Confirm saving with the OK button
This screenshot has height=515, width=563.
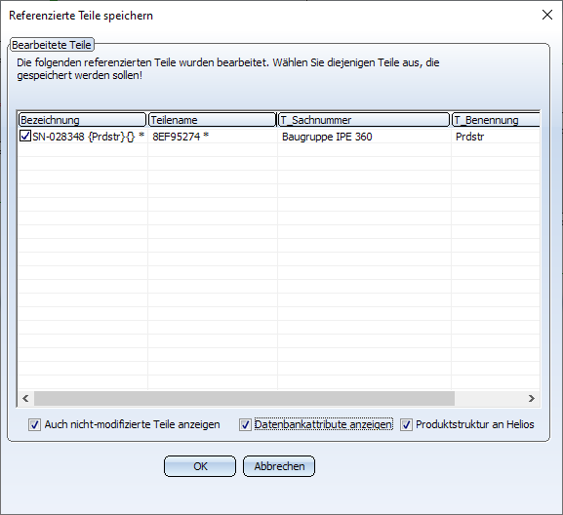[200, 466]
